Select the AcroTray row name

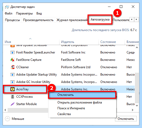coord(22,89)
